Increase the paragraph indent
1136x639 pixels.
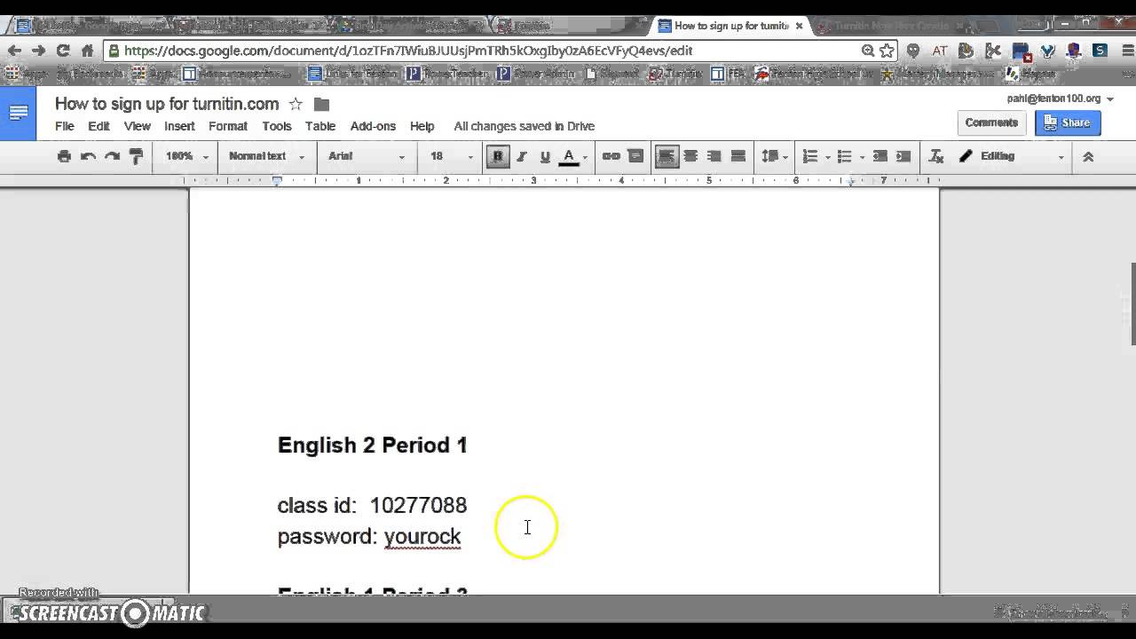903,156
